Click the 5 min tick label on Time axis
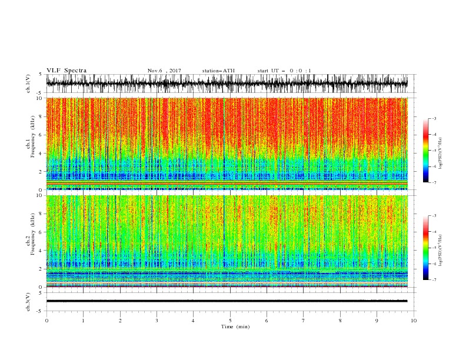 click(230, 321)
